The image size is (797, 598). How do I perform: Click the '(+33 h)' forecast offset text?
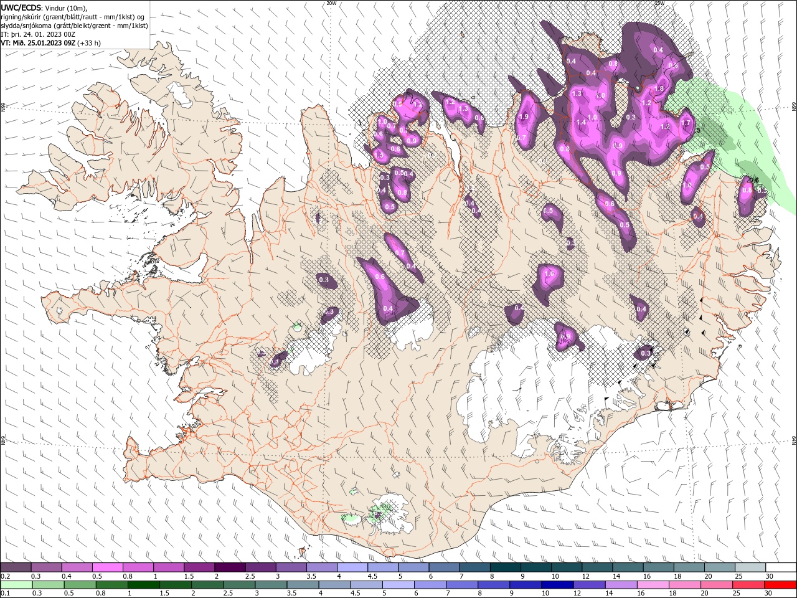90,43
